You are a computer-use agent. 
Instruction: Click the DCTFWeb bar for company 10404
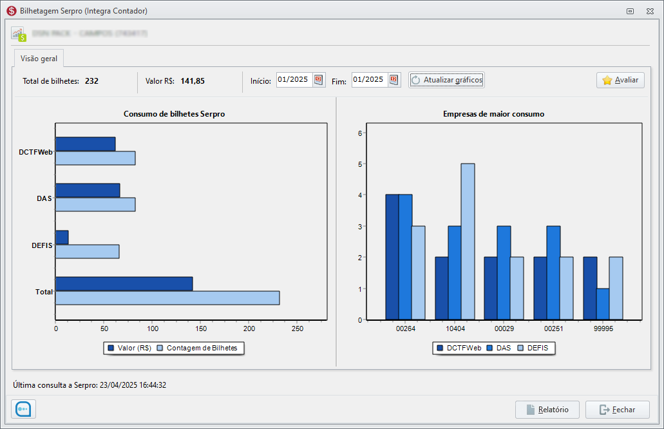click(x=442, y=289)
